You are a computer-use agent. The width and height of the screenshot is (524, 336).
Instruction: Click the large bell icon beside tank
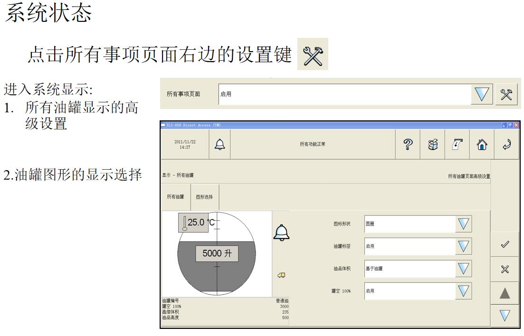pos(281,233)
